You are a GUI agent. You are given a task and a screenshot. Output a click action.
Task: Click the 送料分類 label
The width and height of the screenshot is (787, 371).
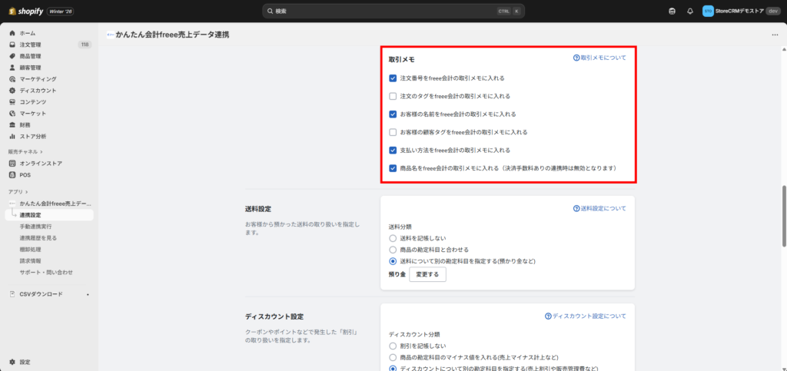pos(400,227)
